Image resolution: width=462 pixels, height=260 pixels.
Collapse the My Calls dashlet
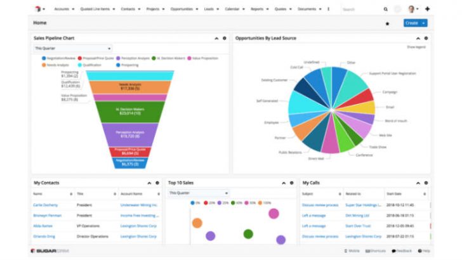418,183
